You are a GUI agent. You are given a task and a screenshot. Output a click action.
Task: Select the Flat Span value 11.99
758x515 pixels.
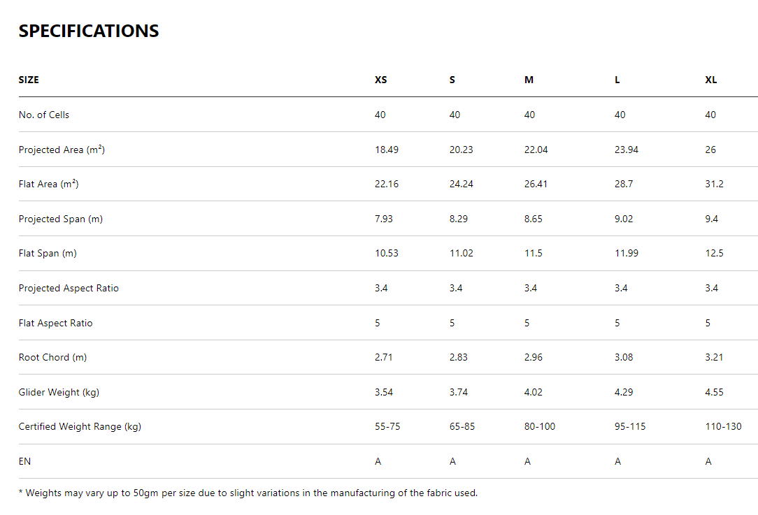coord(626,253)
